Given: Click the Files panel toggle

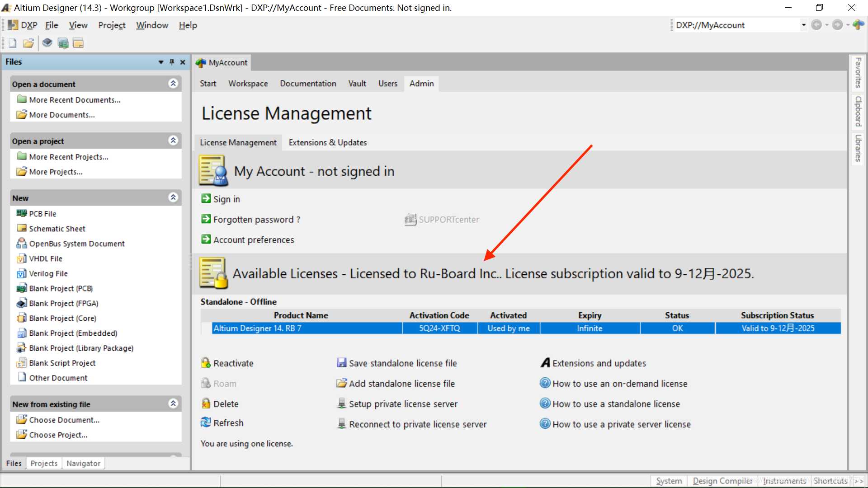Looking at the screenshot, I should pyautogui.click(x=162, y=61).
